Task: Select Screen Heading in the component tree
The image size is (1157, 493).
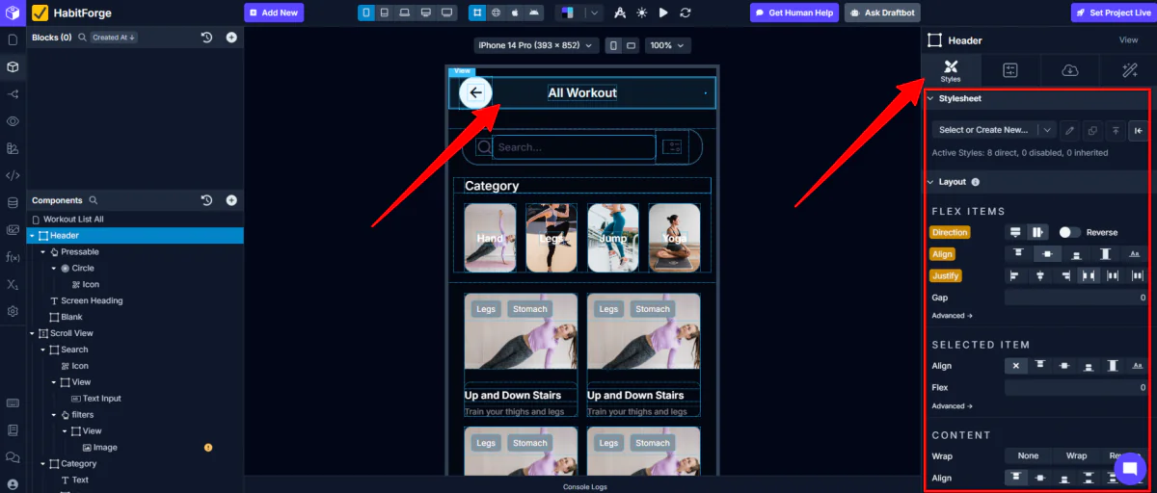Action: pos(92,300)
